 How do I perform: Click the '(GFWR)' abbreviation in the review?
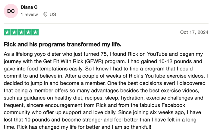click(x=94, y=61)
